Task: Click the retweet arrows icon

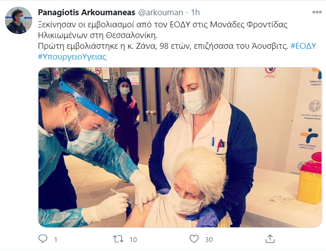Action: pos(118,239)
